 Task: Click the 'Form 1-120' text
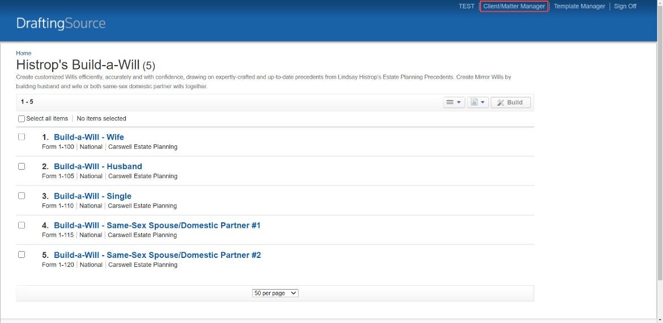pyautogui.click(x=58, y=265)
